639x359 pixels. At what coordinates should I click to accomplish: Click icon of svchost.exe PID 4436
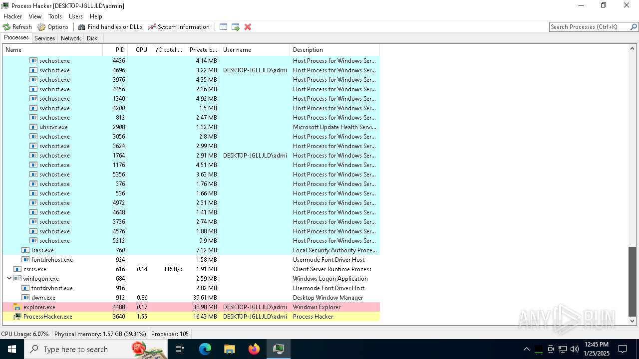[33, 61]
